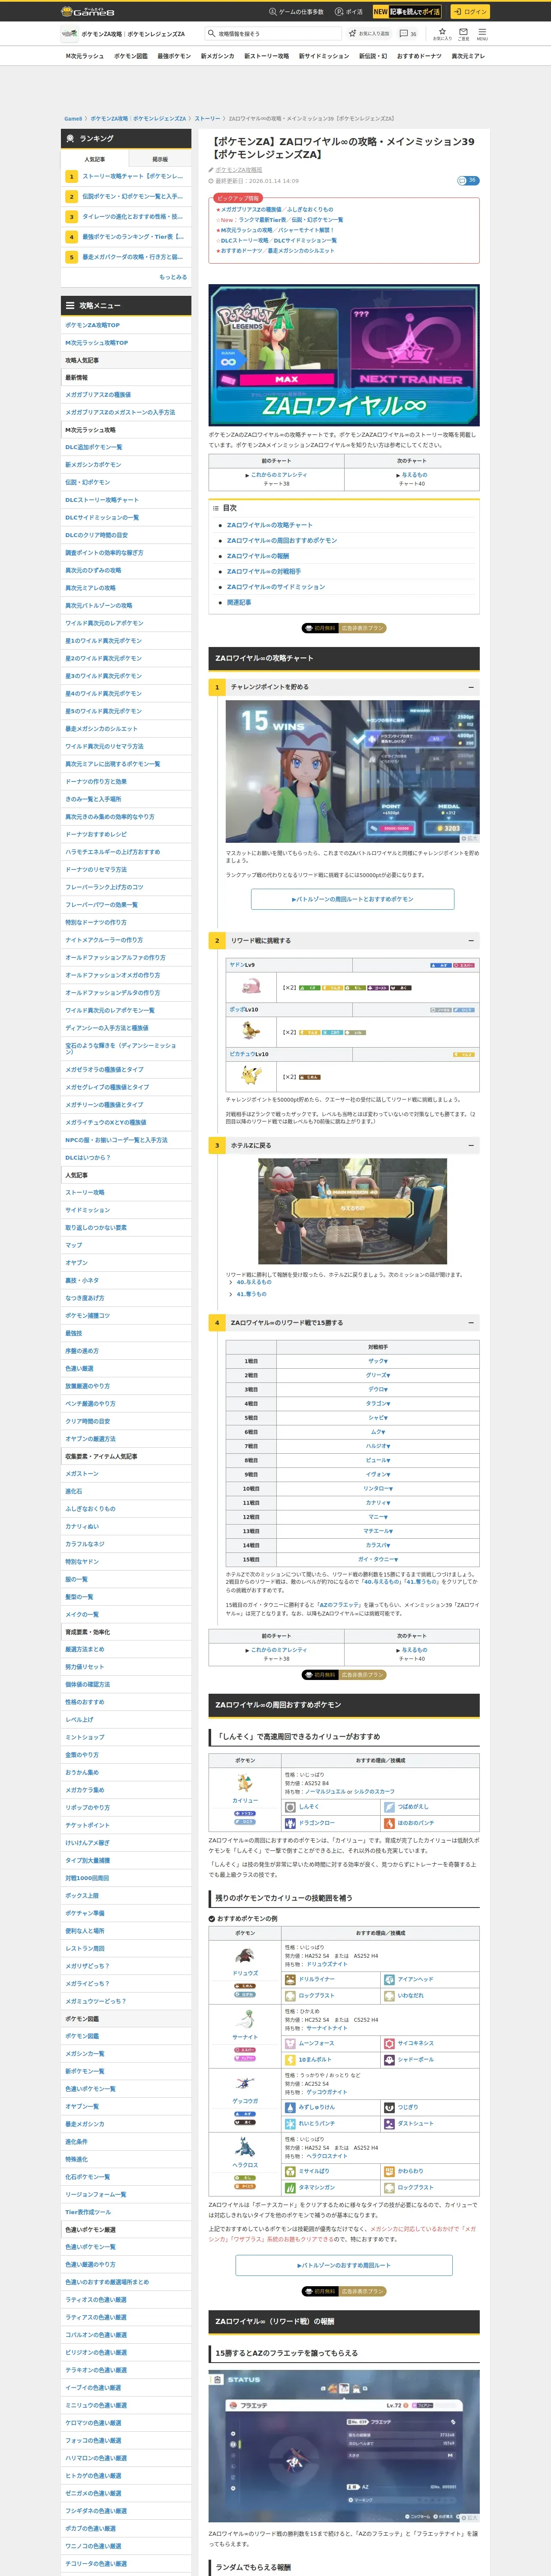Switch to the 人気記事 ranking tab
The height and width of the screenshot is (2576, 551).
point(94,159)
